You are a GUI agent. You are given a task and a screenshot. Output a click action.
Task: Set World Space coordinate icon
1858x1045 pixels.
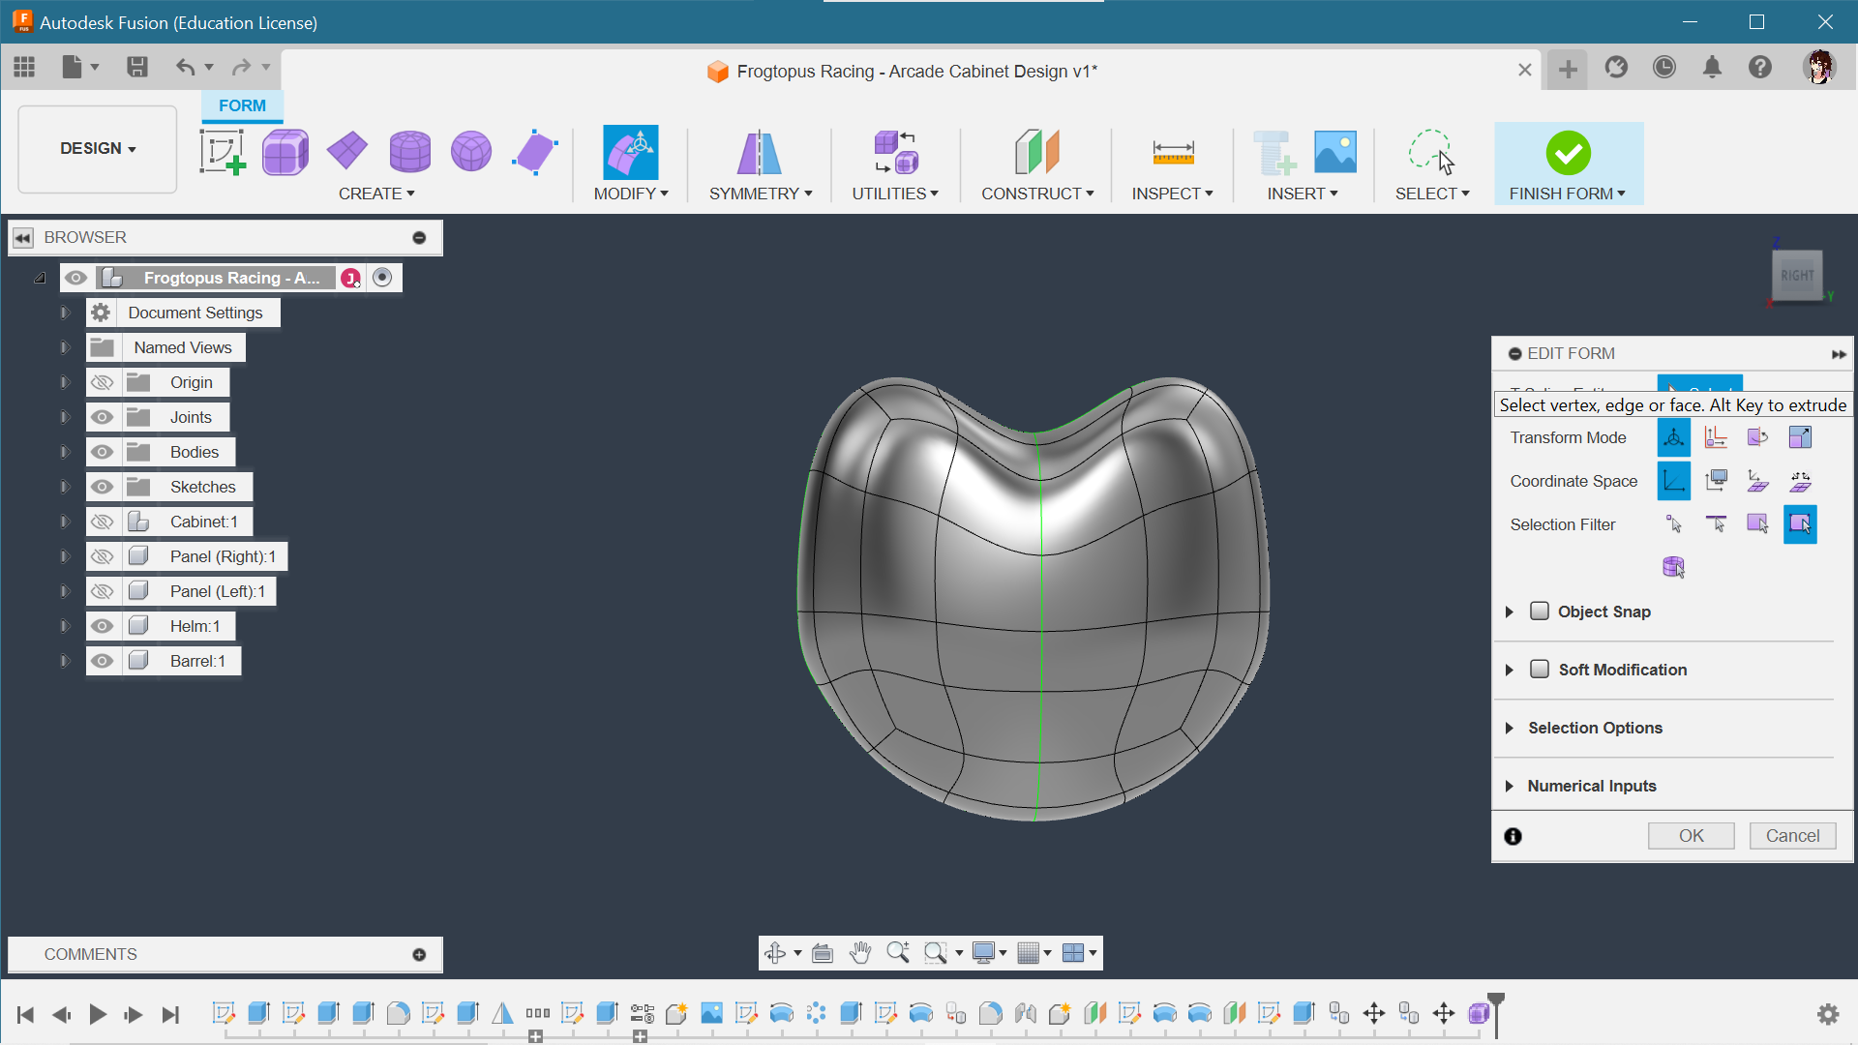click(x=1674, y=481)
